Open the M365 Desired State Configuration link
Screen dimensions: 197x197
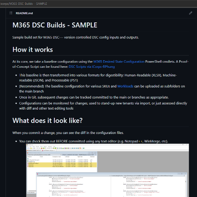119,61
